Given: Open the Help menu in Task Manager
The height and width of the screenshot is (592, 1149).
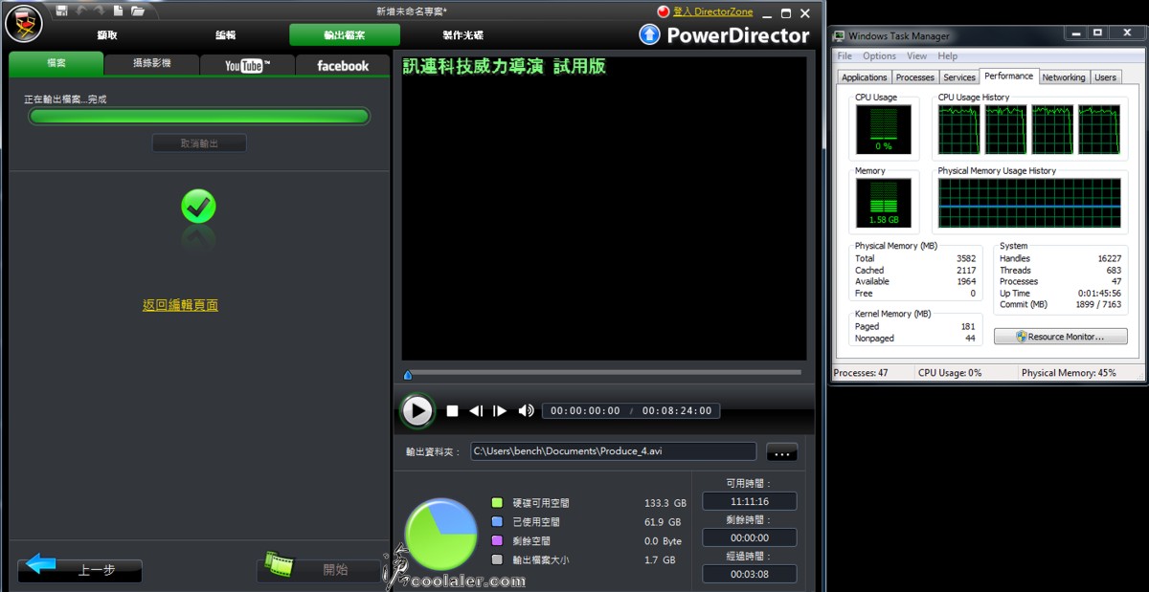Looking at the screenshot, I should 947,56.
